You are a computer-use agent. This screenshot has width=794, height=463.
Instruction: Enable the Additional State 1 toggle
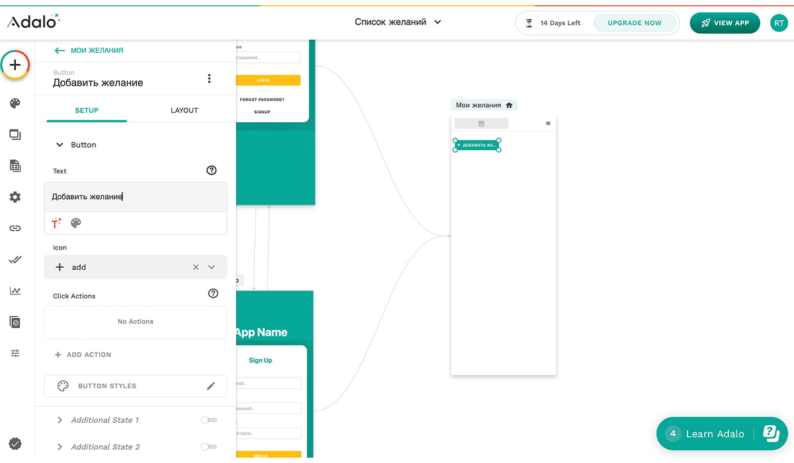click(209, 420)
